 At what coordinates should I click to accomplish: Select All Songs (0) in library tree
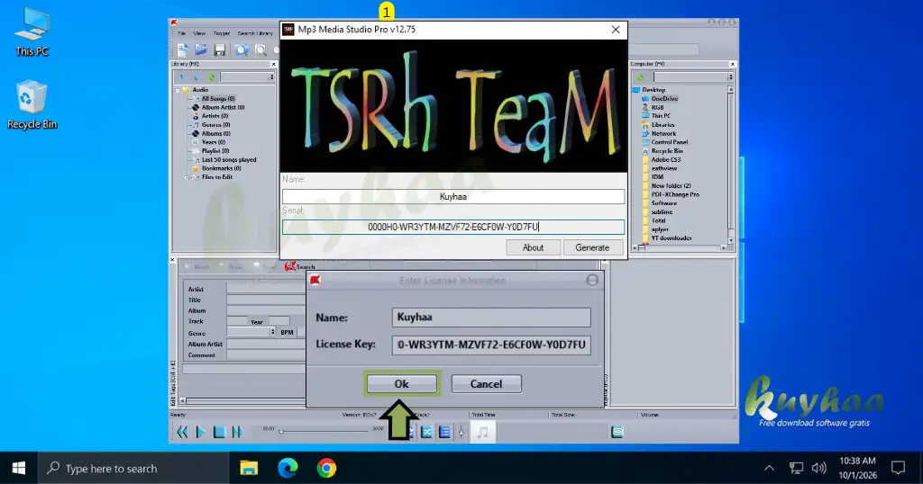218,99
